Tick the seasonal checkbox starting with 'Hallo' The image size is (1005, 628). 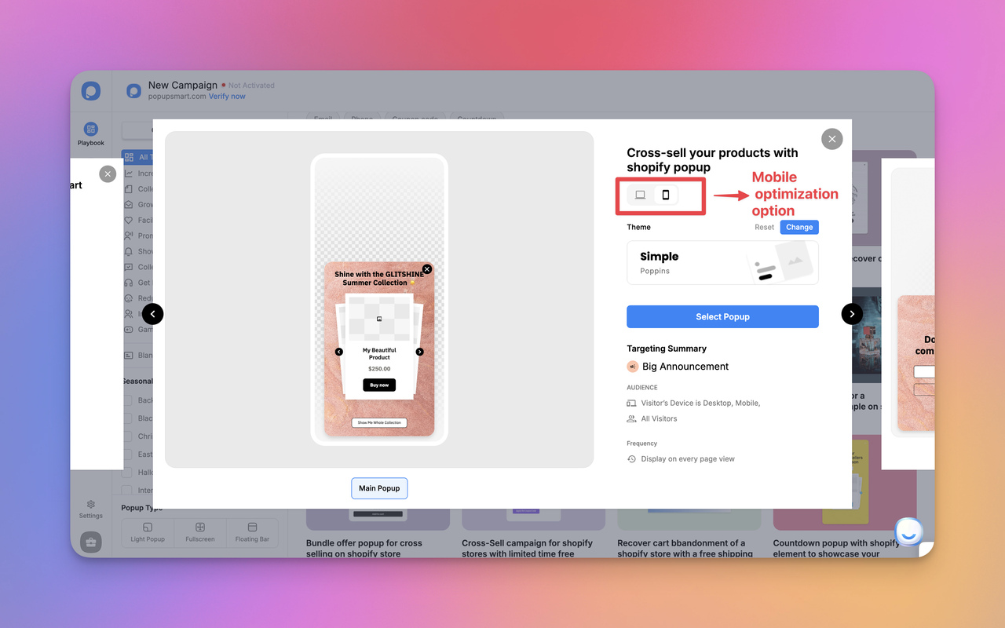[127, 473]
